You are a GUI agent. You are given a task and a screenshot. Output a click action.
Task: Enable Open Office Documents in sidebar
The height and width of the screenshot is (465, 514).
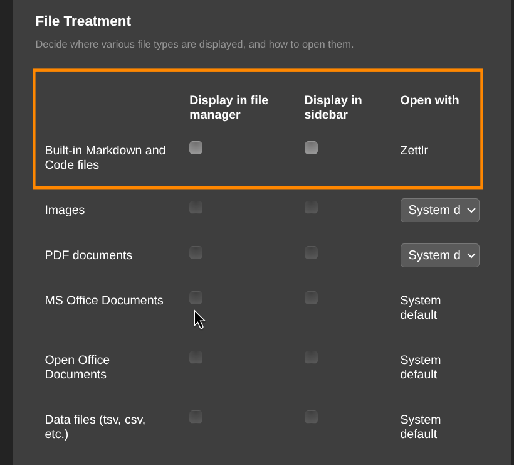(x=311, y=357)
